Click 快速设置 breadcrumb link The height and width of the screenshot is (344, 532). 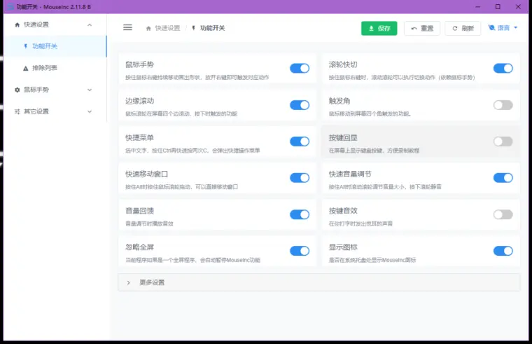point(167,28)
